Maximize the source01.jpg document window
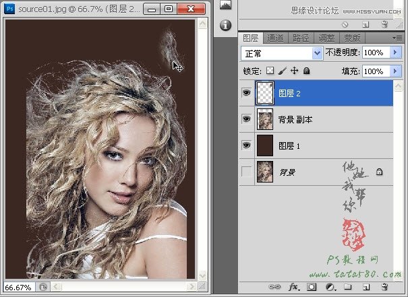This screenshot has width=408, height=297. 169,9
